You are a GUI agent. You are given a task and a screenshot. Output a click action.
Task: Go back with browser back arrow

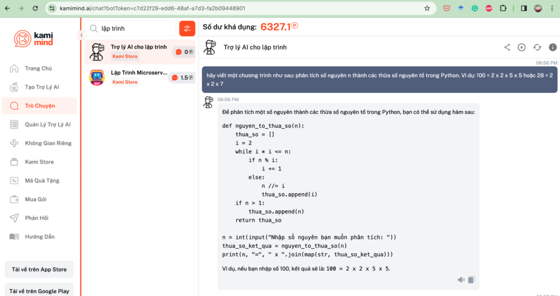(x=8, y=8)
